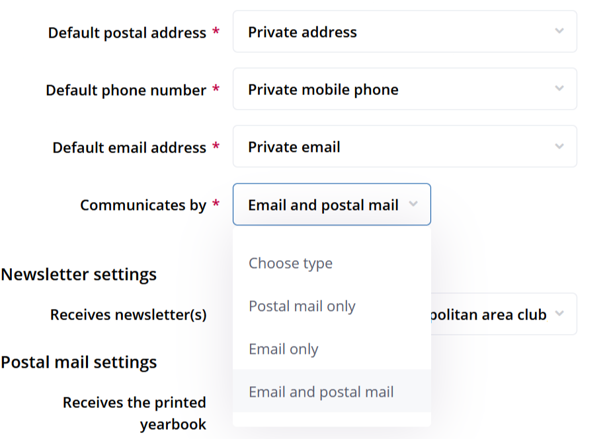Click the newsletter club dropdown chevron
Image resolution: width=609 pixels, height=439 pixels.
[559, 314]
